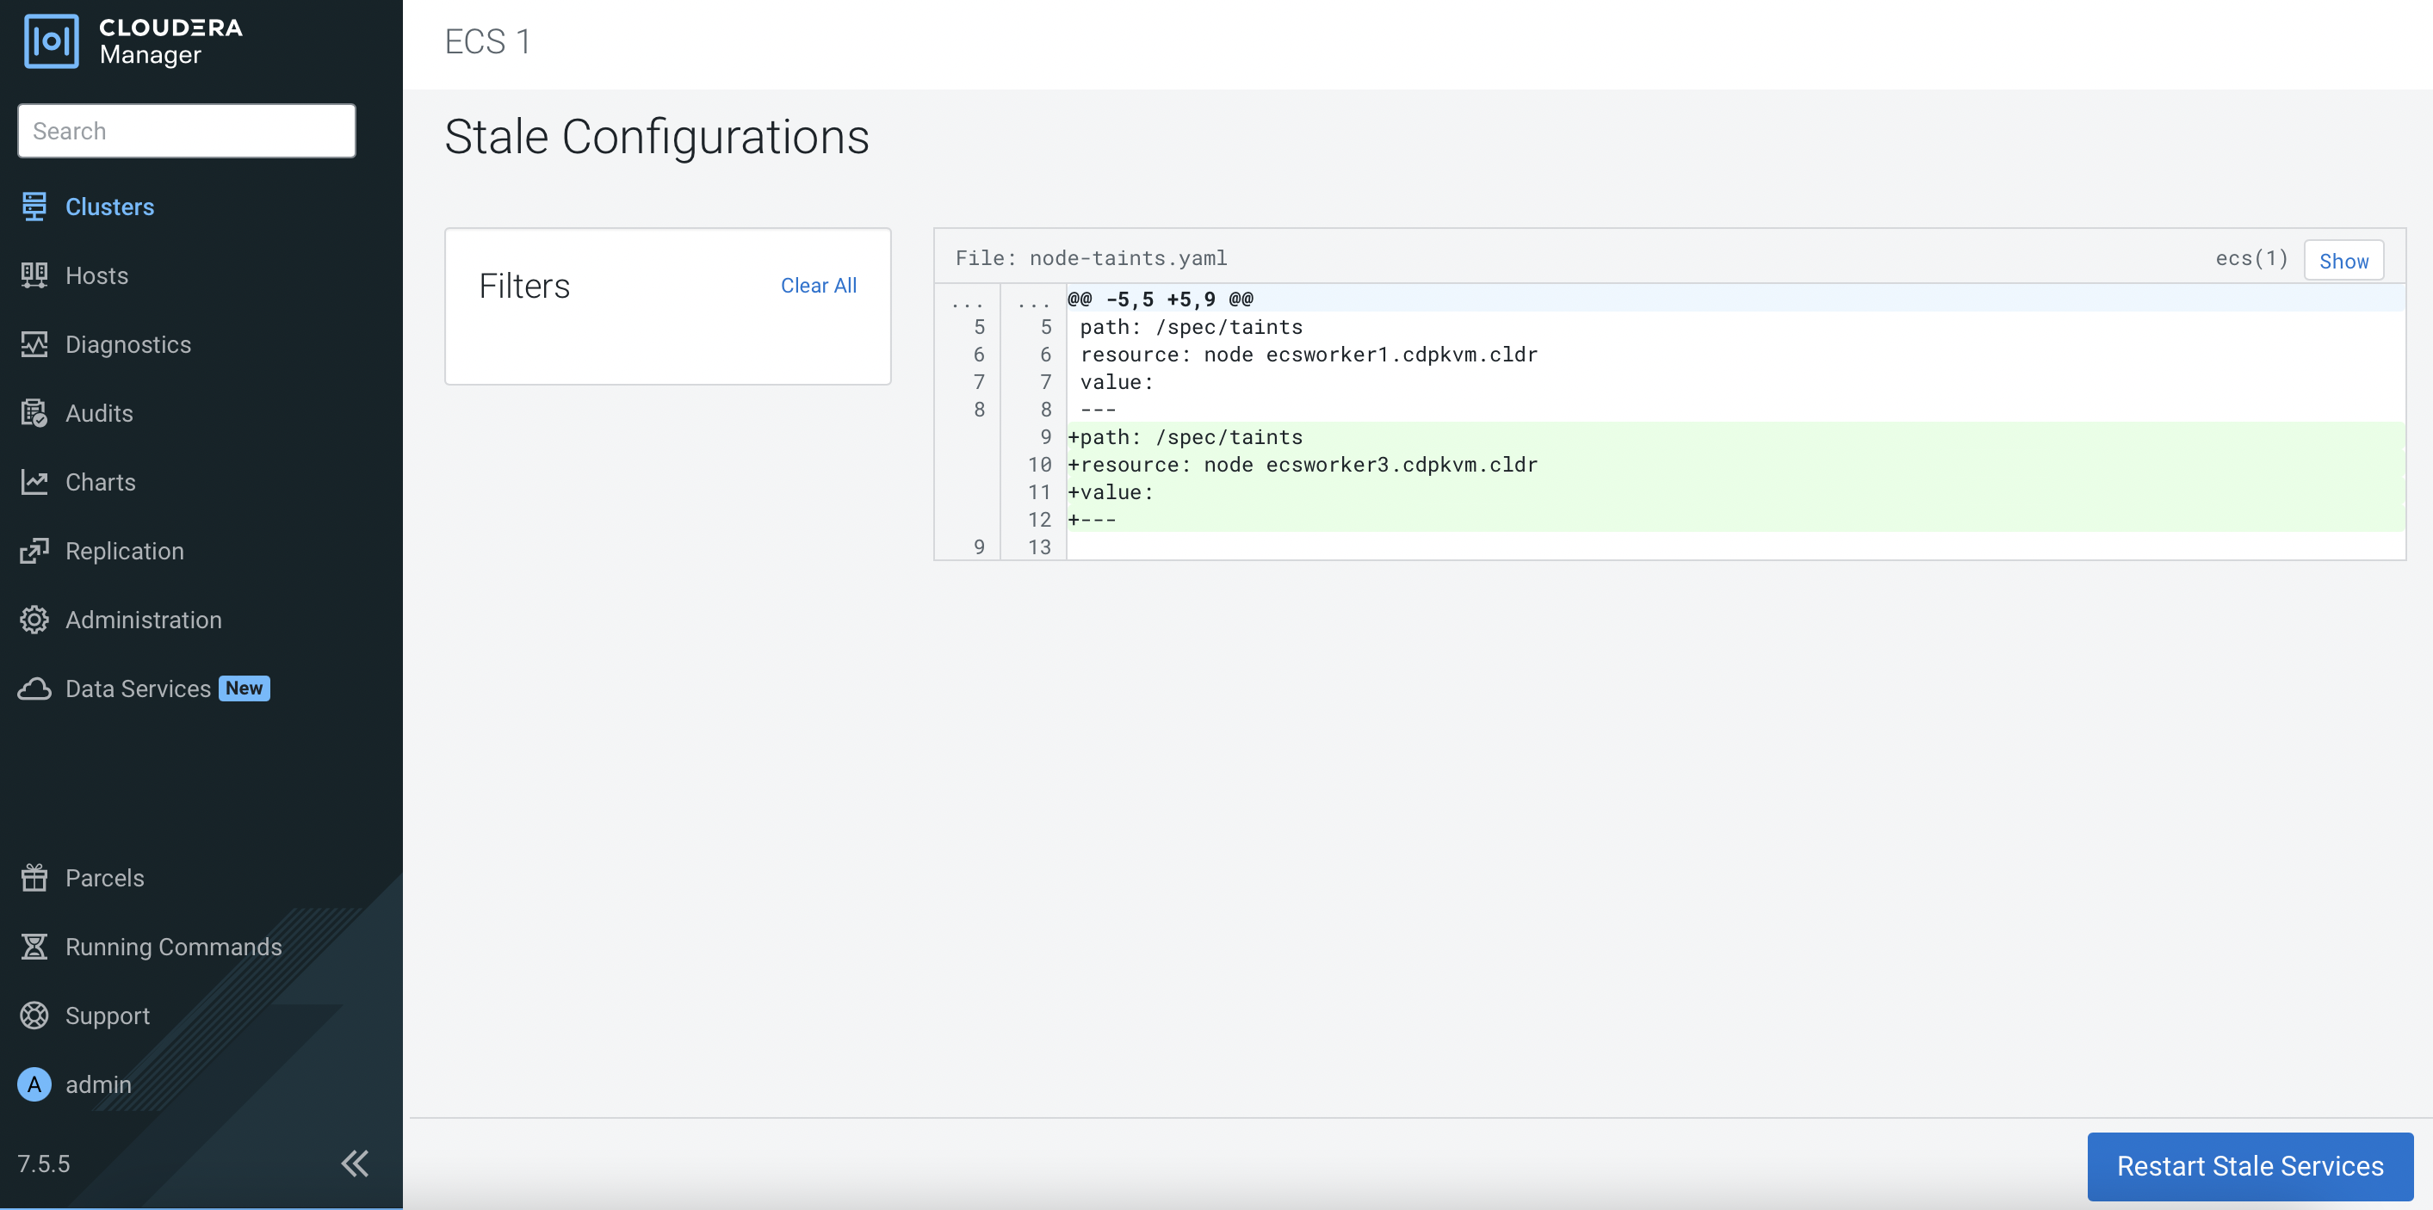Screen dimensions: 2433x1210
Task: Click the Audits icon in sidebar
Action: pos(34,413)
